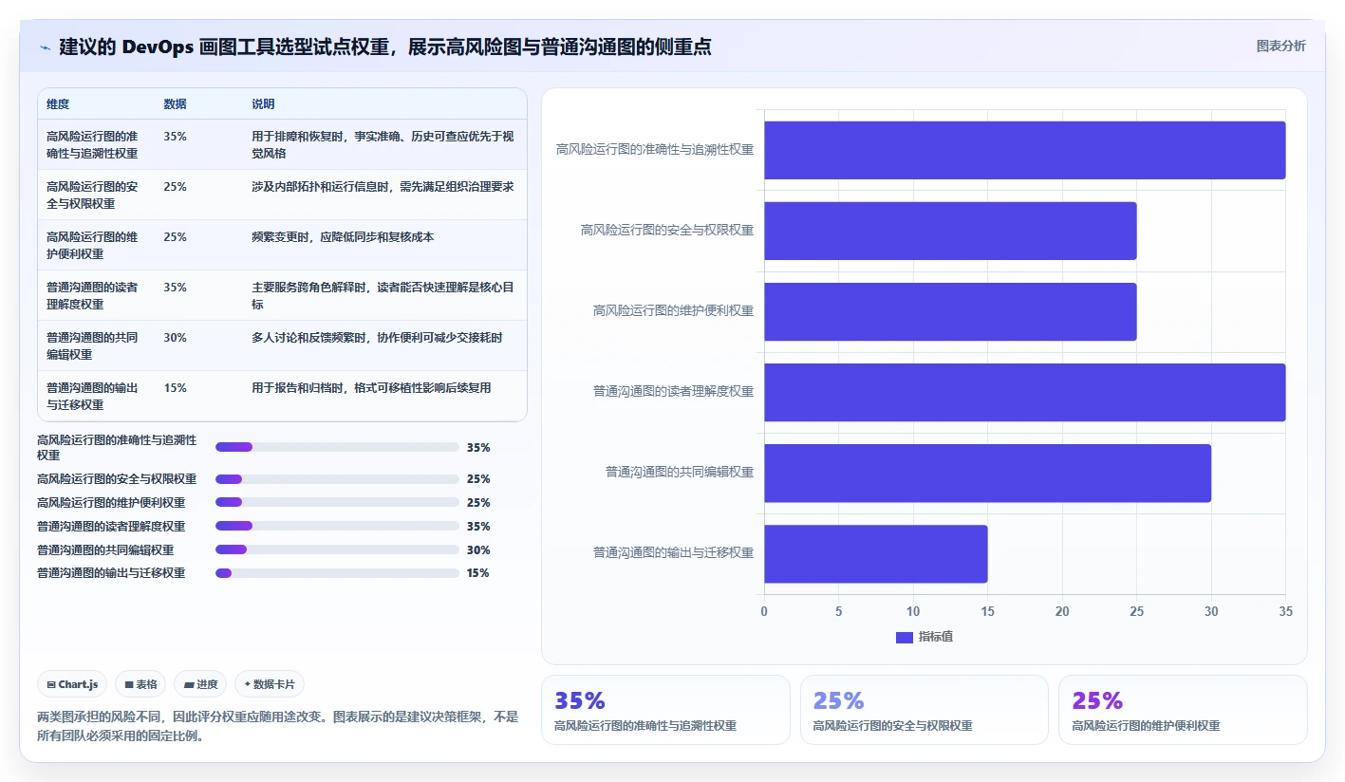Image resolution: width=1345 pixels, height=782 pixels.
Task: Click table cell 普通沟通图的输出与迁移权重
Action: (92, 396)
